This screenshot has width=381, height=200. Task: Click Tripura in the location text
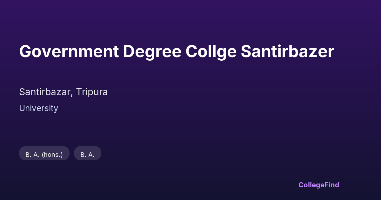(x=92, y=92)
